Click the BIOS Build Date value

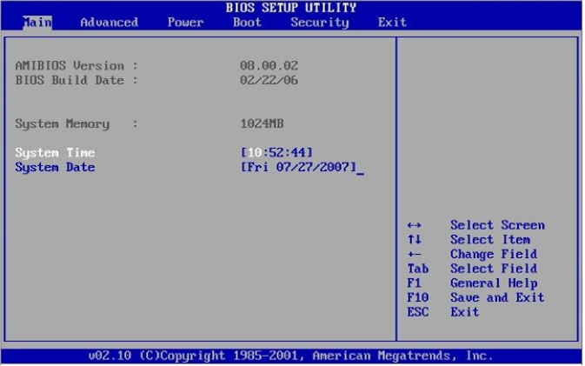tap(269, 80)
